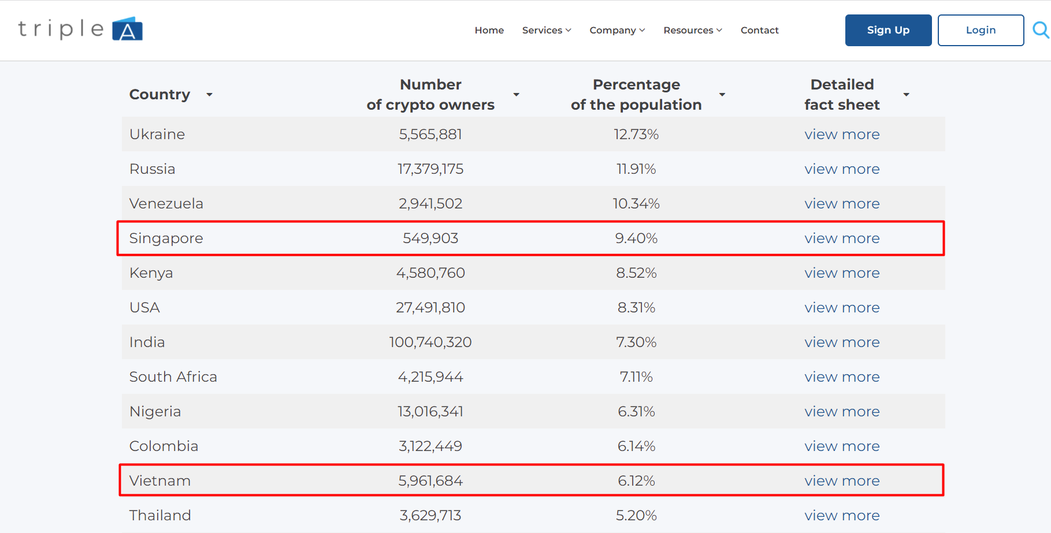This screenshot has width=1051, height=533.
Task: Sort by Detailed fact sheet arrow
Action: pyautogui.click(x=906, y=95)
